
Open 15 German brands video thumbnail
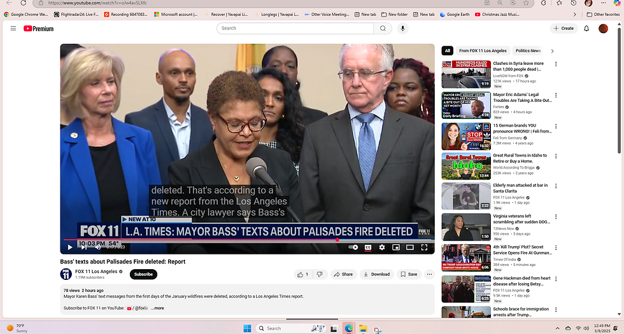(x=466, y=136)
